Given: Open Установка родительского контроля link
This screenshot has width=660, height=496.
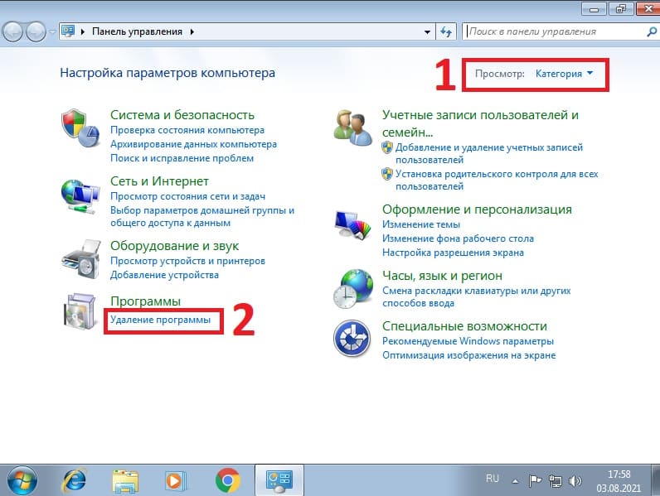Looking at the screenshot, I should [497, 180].
